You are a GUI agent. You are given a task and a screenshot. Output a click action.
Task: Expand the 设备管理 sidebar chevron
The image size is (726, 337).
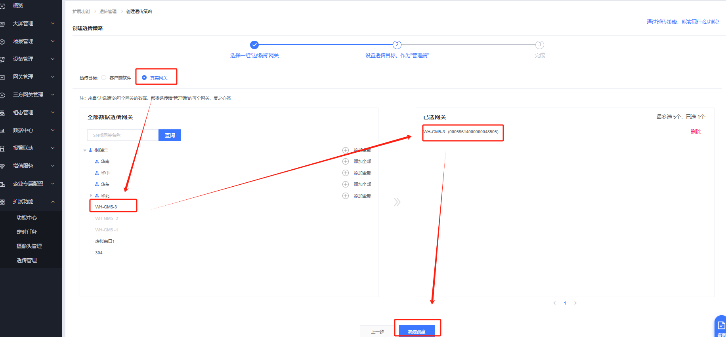click(53, 59)
